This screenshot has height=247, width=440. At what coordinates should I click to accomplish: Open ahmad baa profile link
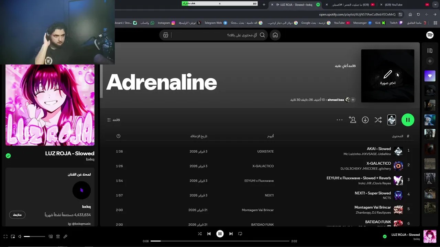pos(335,100)
